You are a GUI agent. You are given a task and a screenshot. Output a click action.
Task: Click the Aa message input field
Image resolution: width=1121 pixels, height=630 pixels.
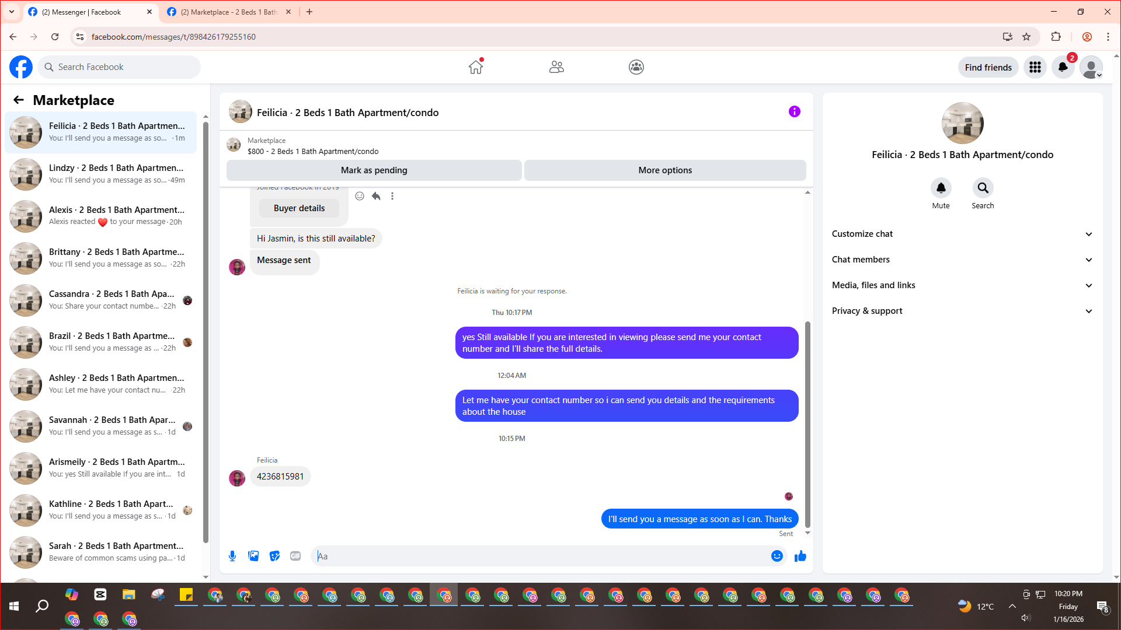pos(540,556)
